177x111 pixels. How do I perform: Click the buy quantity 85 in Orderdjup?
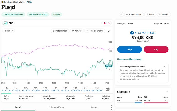pyautogui.click(x=119, y=100)
